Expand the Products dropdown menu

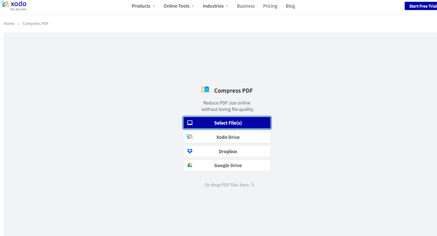coord(143,6)
